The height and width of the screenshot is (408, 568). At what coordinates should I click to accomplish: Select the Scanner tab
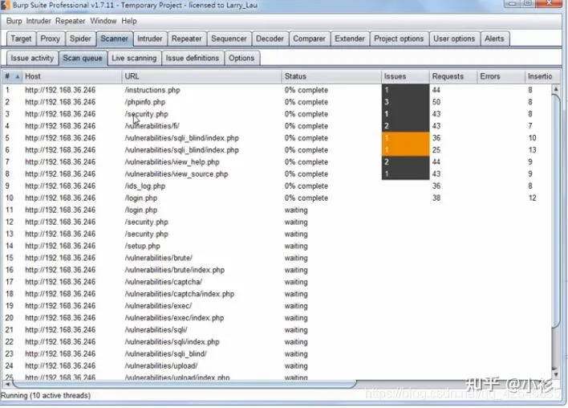pos(114,39)
